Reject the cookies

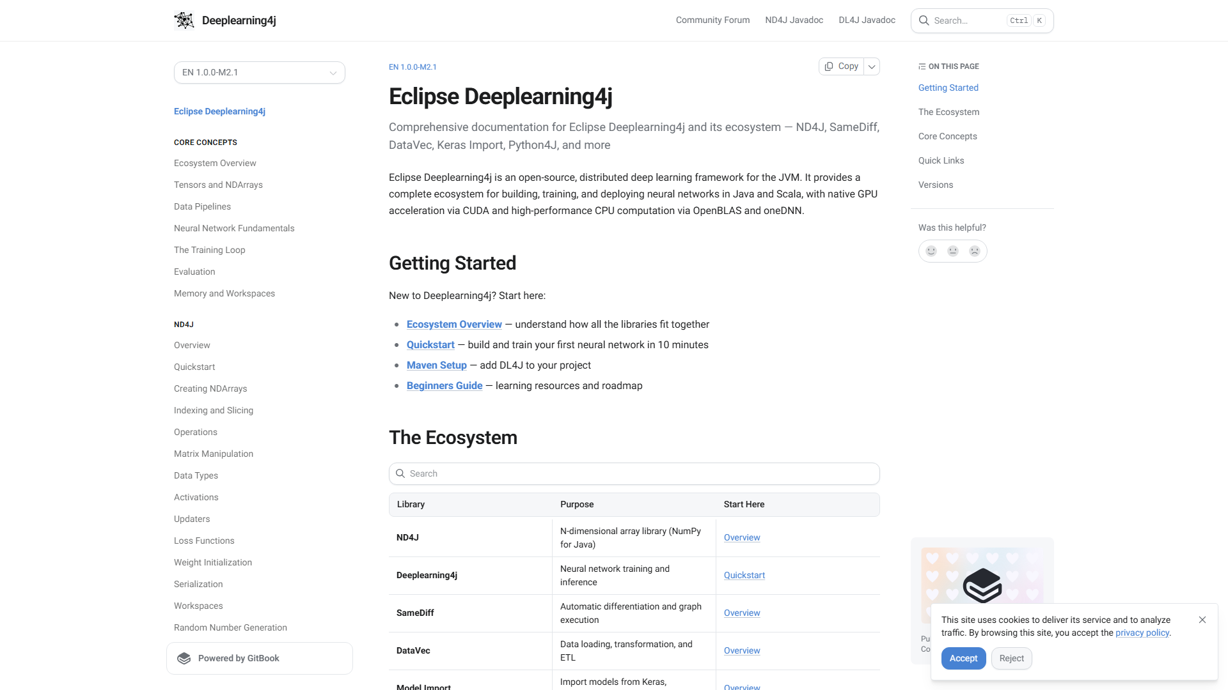point(1012,659)
